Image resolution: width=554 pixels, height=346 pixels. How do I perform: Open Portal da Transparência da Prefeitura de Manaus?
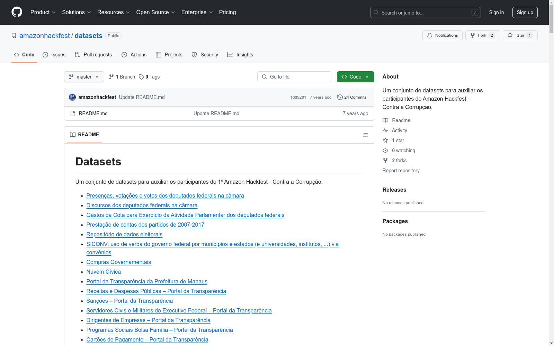click(147, 281)
